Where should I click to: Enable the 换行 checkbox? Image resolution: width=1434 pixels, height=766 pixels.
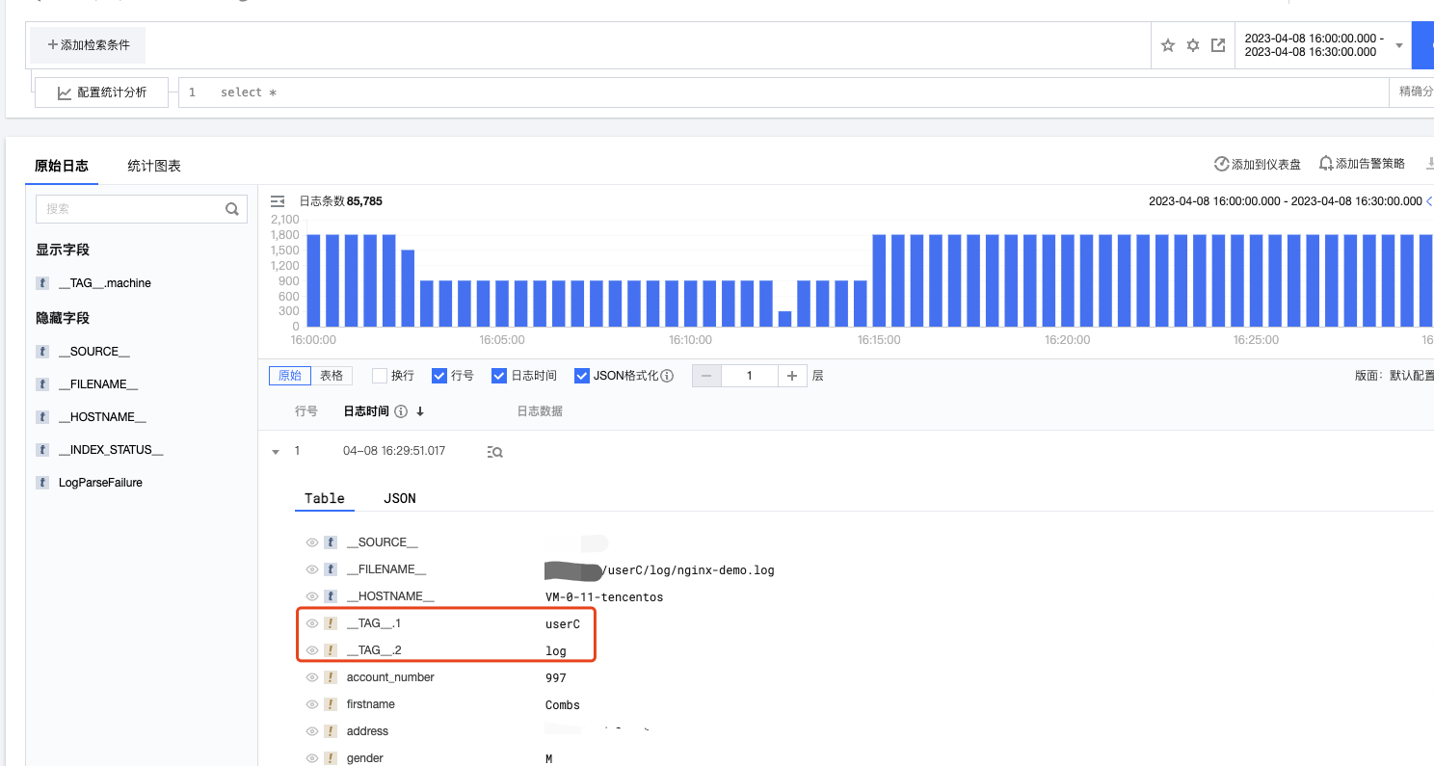380,376
